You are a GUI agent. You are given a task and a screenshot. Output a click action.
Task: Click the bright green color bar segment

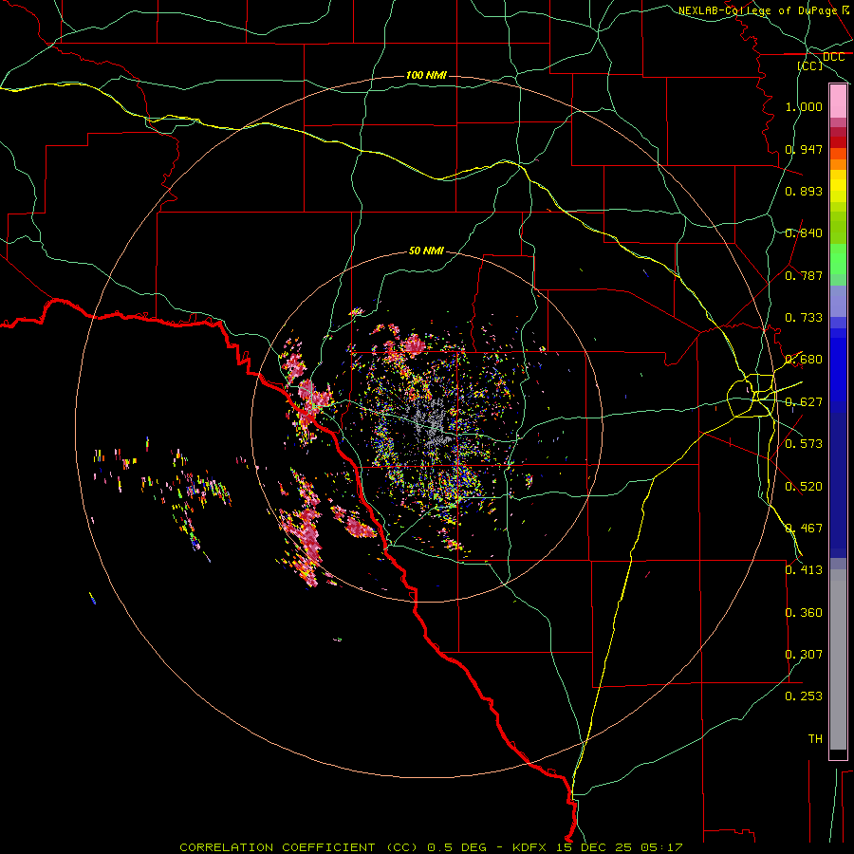click(838, 259)
